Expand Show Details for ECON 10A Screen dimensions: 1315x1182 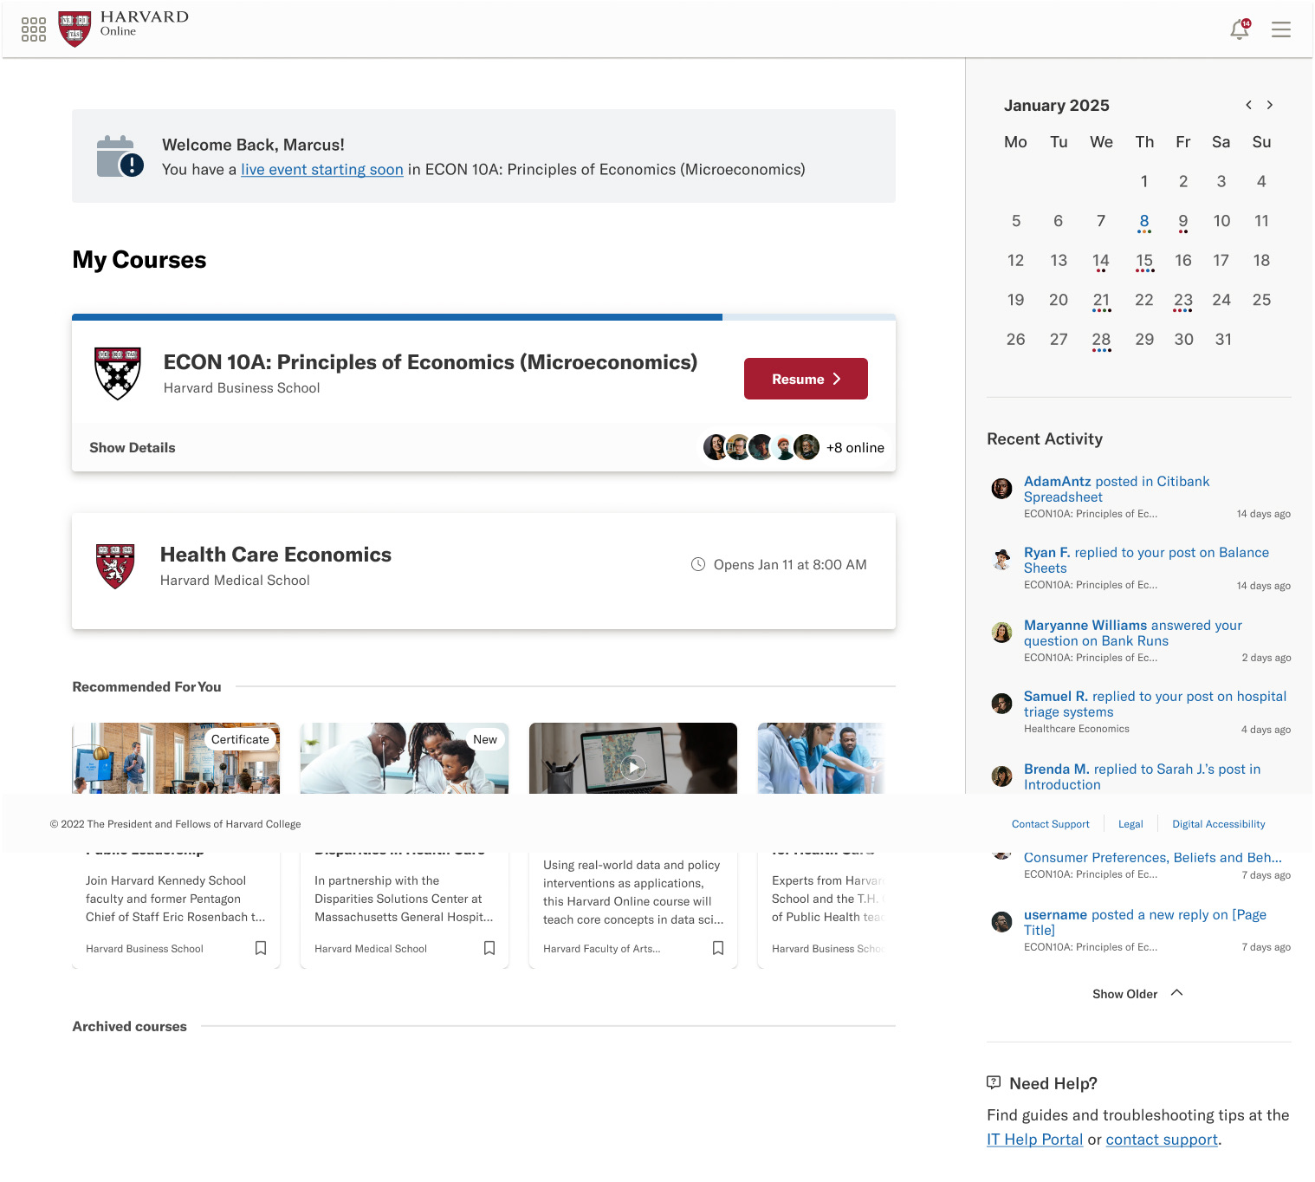click(x=133, y=448)
